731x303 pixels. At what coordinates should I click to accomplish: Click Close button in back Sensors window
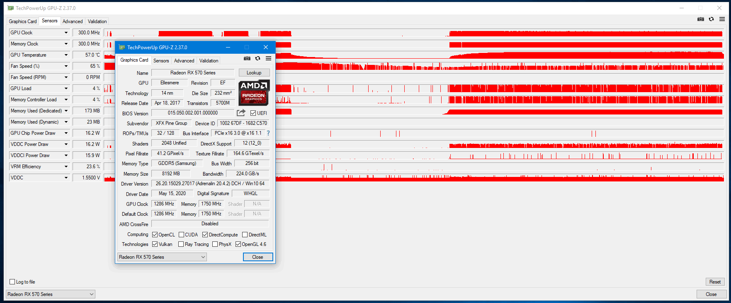[x=712, y=294]
